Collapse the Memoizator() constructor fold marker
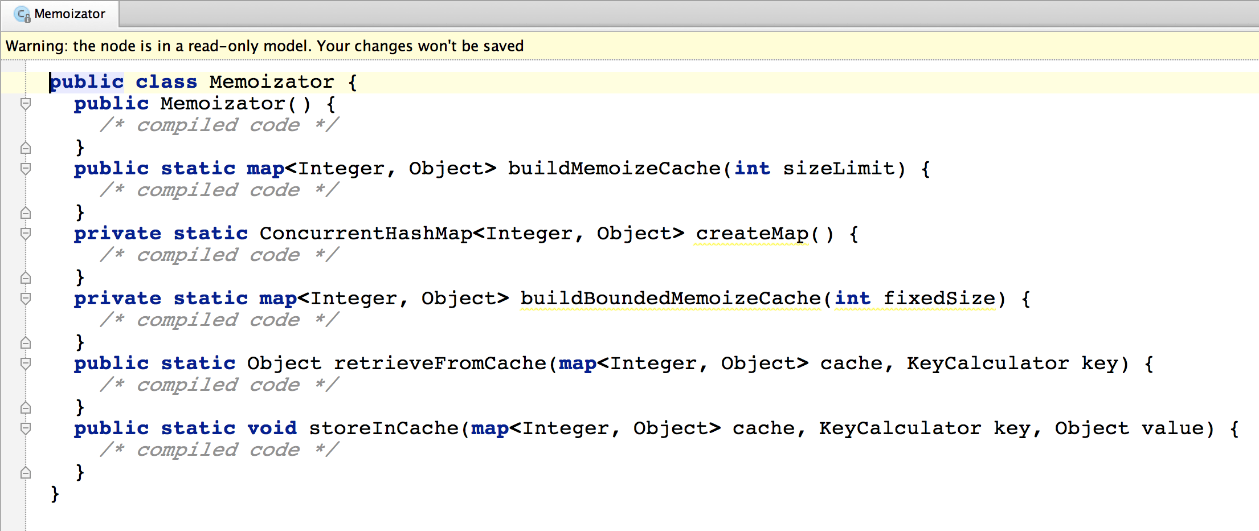The image size is (1259, 531). point(26,104)
